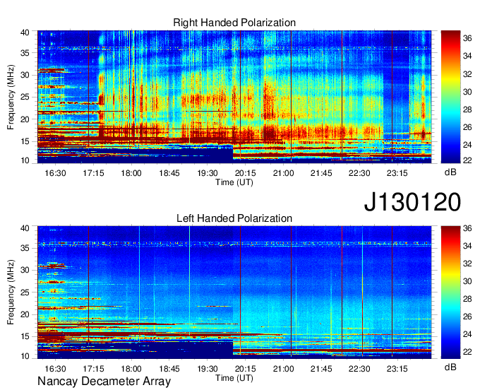The width and height of the screenshot is (480, 390).
Task: Click the Left Handed Polarization color scale bar
Action: click(450, 292)
